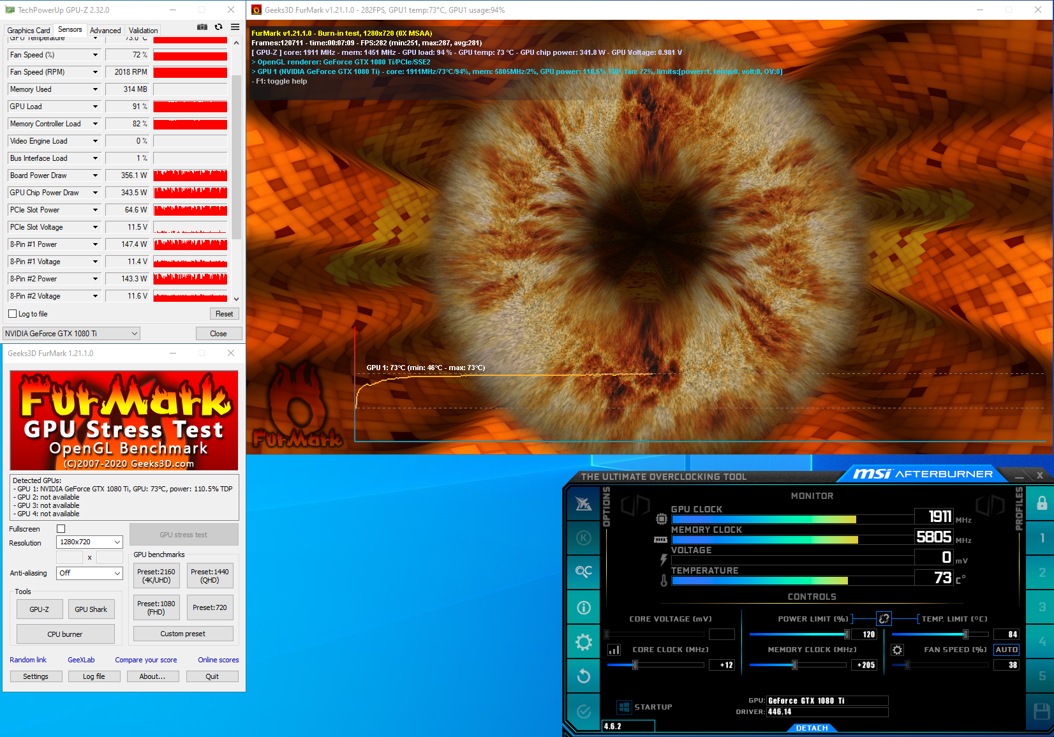Switch to the Advanced tab in GPU-Z

[x=105, y=30]
